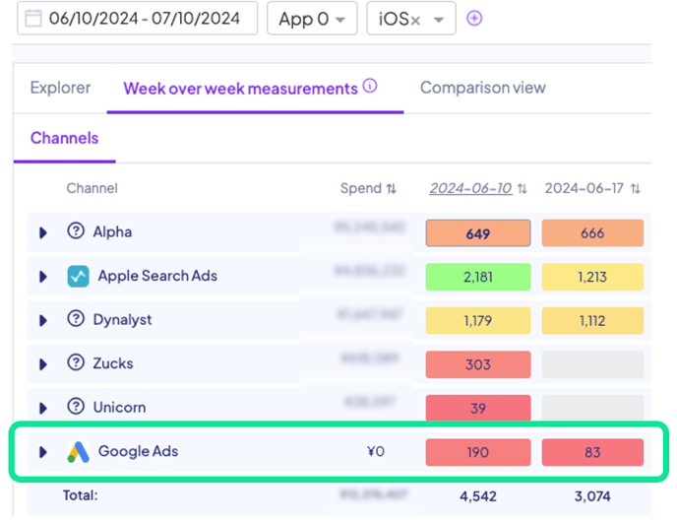Select the Channels sub-tab
The height and width of the screenshot is (521, 677).
(x=64, y=138)
